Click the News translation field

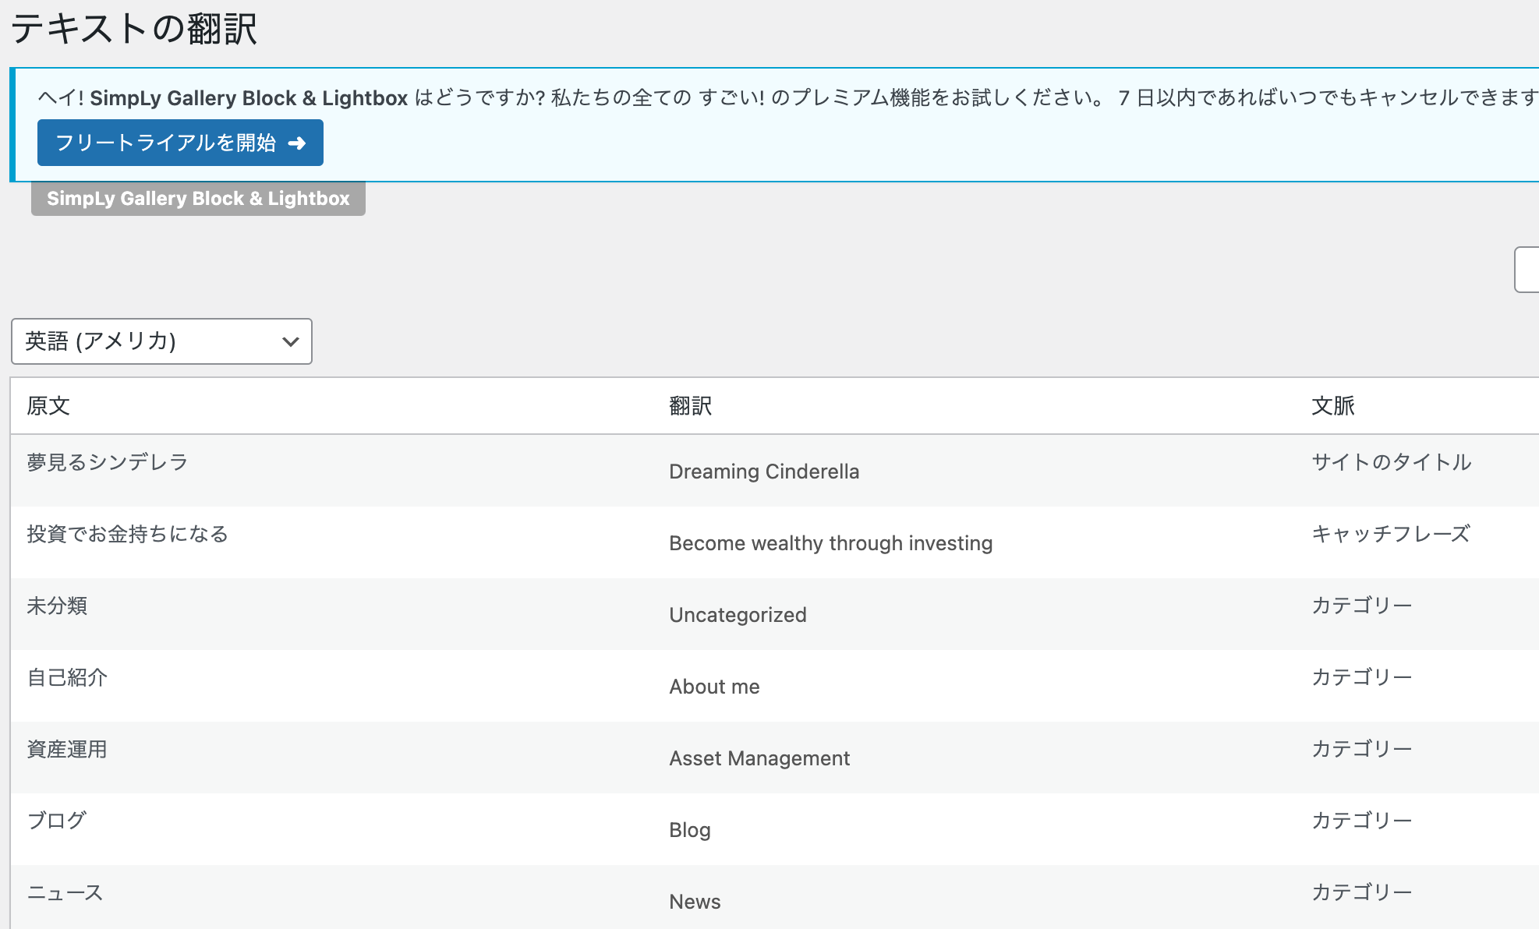[695, 902]
